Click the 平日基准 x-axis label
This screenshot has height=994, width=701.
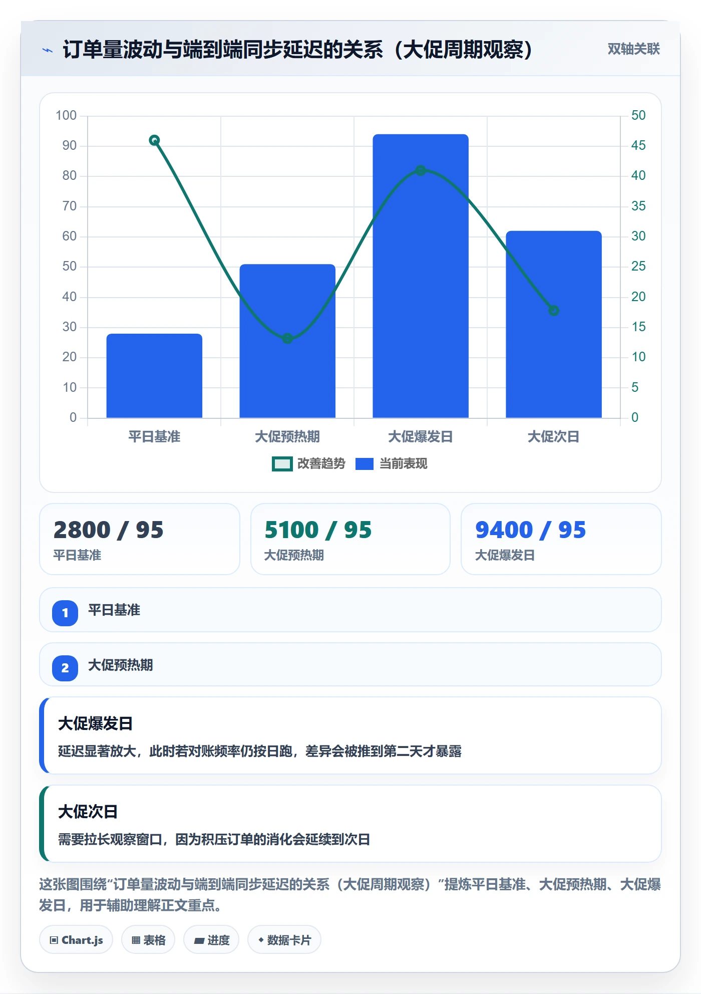tap(154, 436)
